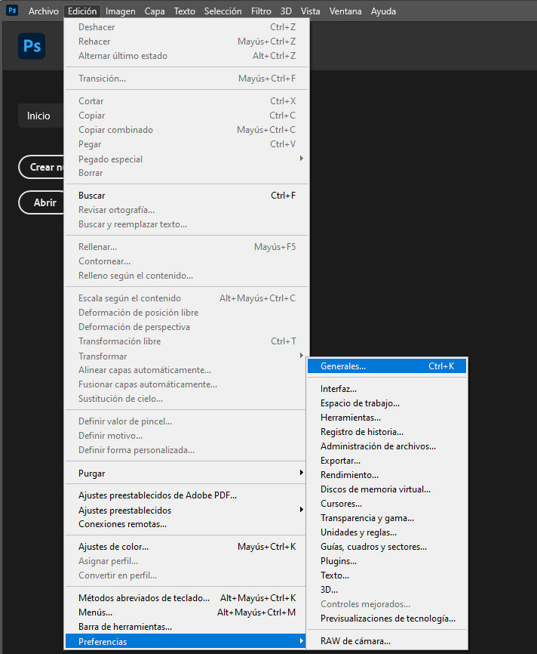The height and width of the screenshot is (654, 537).
Task: Open Unidades y reglas preferences
Action: click(358, 532)
